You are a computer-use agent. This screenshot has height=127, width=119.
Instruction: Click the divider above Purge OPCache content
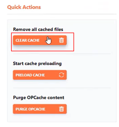(62, 88)
